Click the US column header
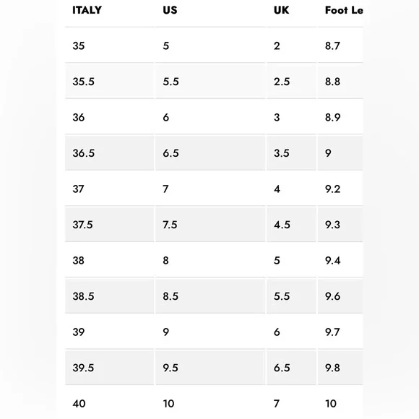419x419 pixels. [170, 10]
